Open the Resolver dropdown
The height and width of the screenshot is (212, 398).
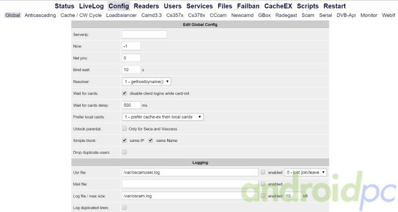[x=146, y=81]
